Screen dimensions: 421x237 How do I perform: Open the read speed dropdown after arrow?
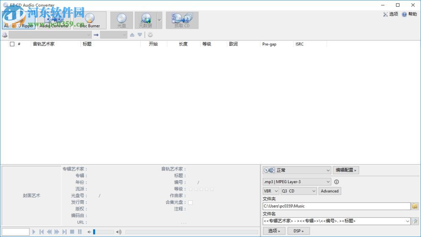(x=114, y=35)
